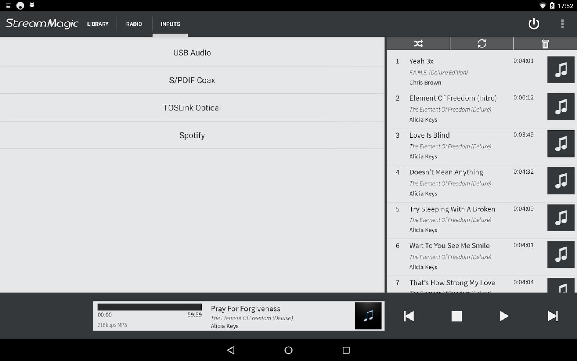
Task: Clear queue with trash icon
Action: 545,43
